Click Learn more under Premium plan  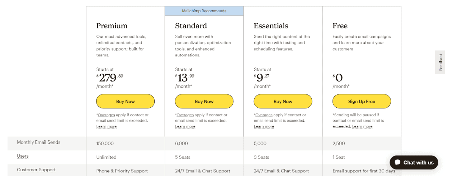(x=107, y=126)
